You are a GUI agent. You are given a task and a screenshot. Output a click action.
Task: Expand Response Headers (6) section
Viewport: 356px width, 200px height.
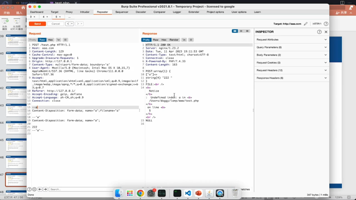(x=291, y=78)
